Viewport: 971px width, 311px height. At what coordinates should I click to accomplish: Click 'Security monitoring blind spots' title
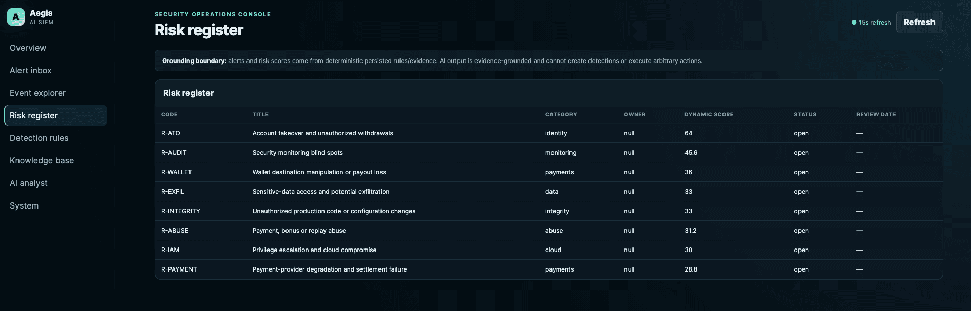pos(297,153)
